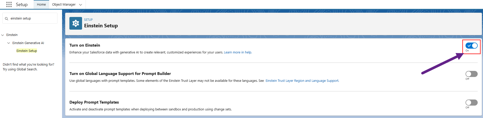The height and width of the screenshot is (118, 483).
Task: Click the SETUP breadcrumb label
Action: tap(88, 20)
